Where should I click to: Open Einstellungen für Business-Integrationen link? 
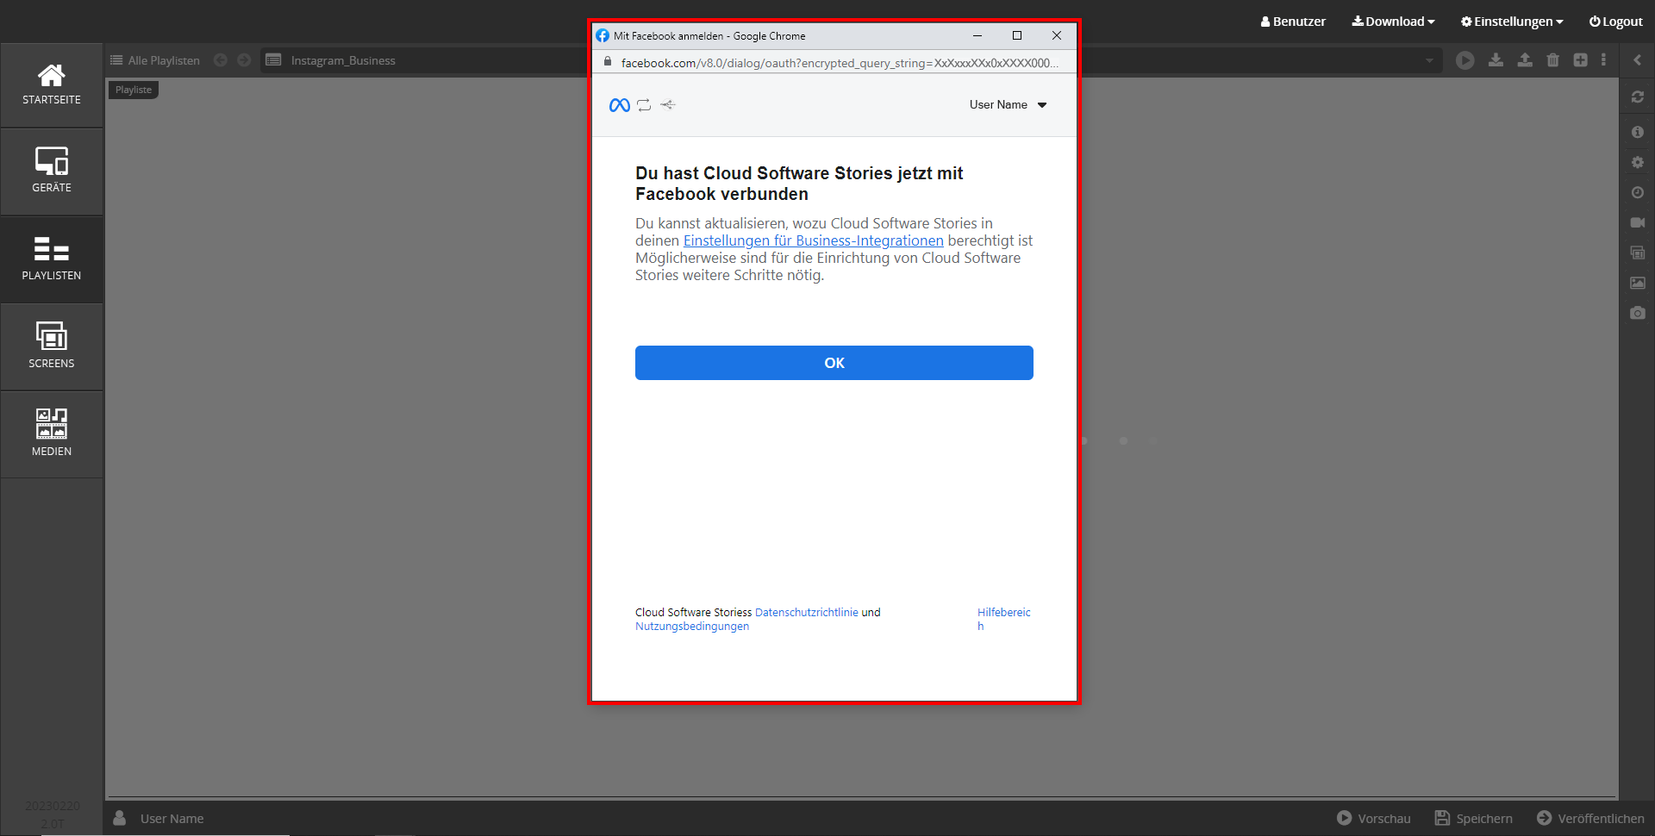[813, 241]
